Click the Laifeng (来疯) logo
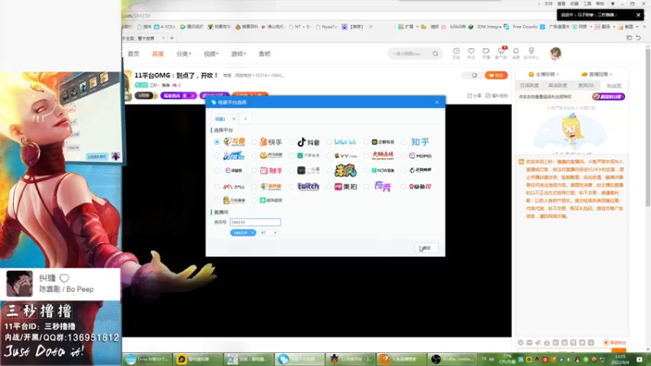 point(345,170)
